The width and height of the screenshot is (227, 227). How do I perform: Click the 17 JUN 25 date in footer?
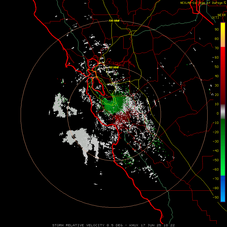[x=152, y=225]
